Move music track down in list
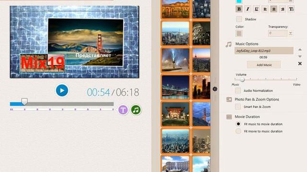Viewport: 307px width, 172px height. tap(300, 56)
